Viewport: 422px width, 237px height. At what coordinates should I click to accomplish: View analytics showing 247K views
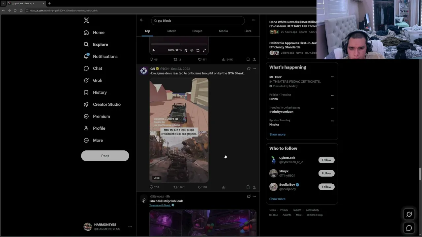(x=227, y=60)
